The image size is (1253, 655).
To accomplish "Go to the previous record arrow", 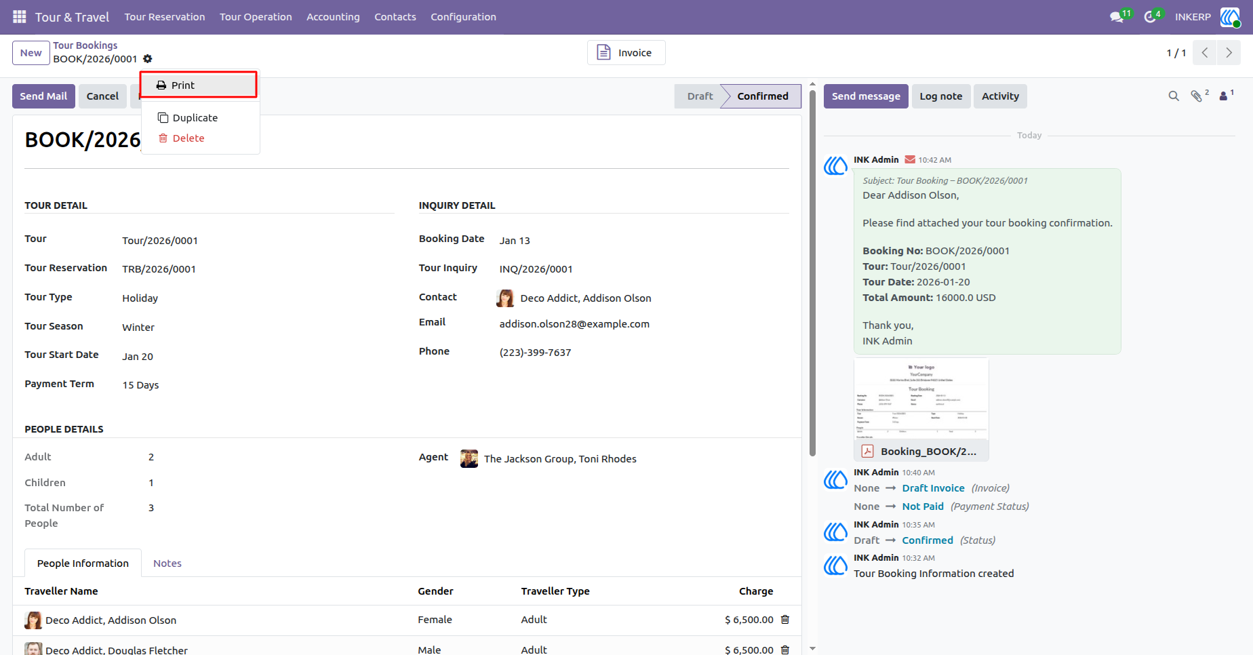I will coord(1205,53).
